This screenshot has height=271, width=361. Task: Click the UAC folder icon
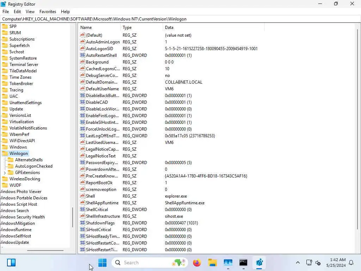[5, 96]
